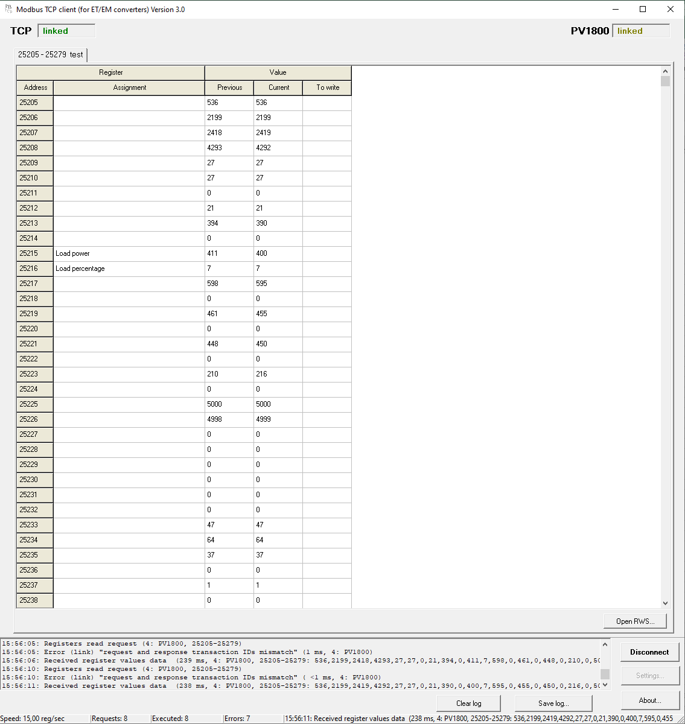Click the PV1800 linked status field
The image size is (685, 724).
pyautogui.click(x=641, y=31)
